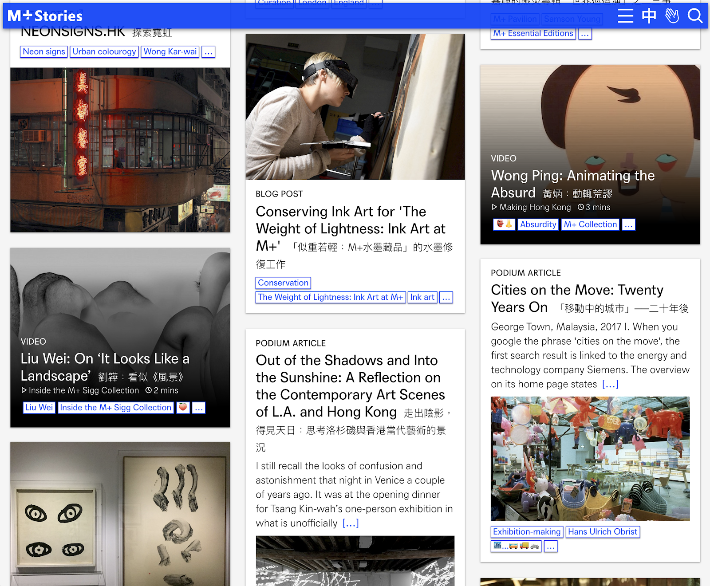Switch language with the 中 icon
This screenshot has height=586, width=710.
coord(649,16)
